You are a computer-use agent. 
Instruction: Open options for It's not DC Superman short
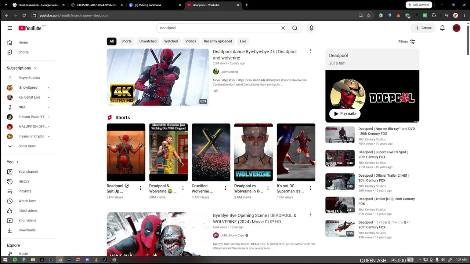tap(311, 188)
